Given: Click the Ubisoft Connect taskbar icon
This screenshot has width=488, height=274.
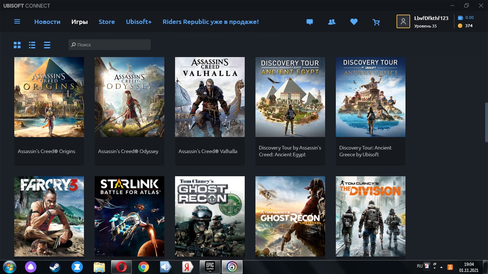Looking at the screenshot, I should 232,267.
